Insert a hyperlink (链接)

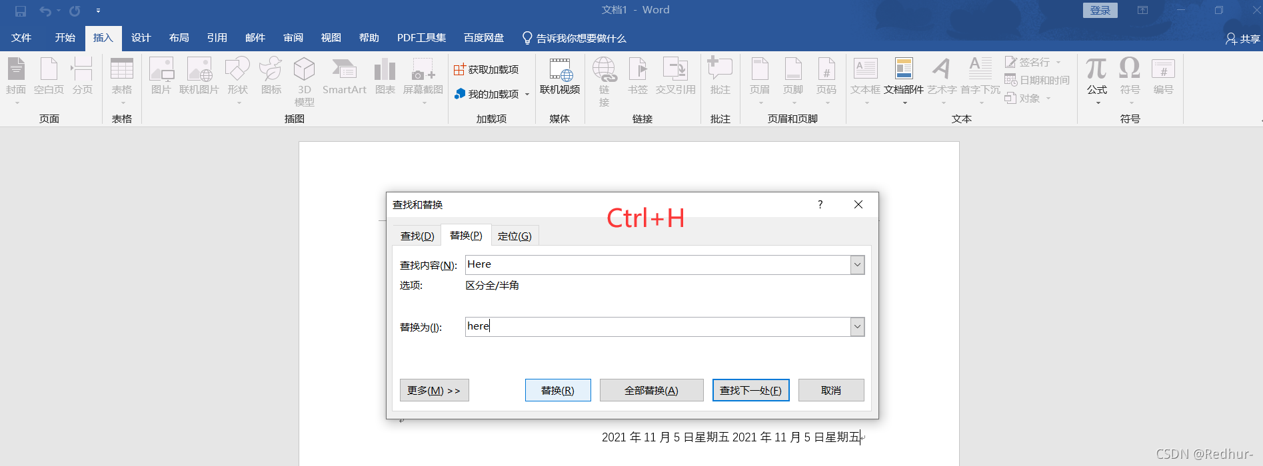604,82
